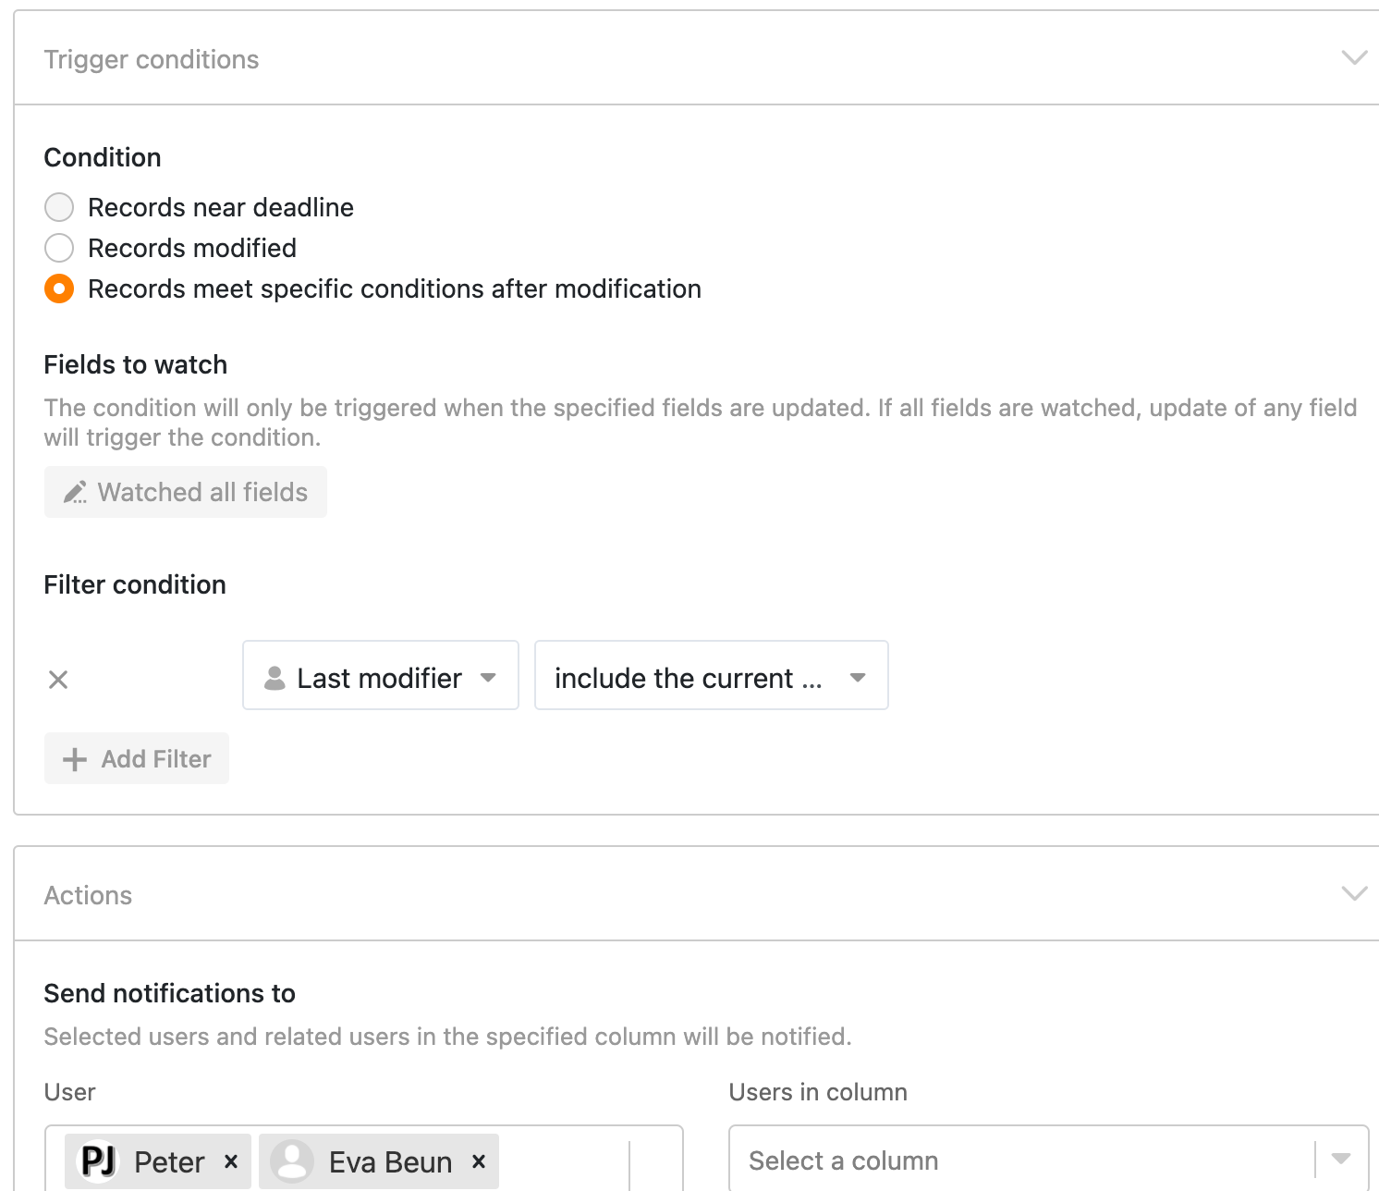This screenshot has height=1191, width=1379.
Task: Collapse the Actions section
Action: point(1354,894)
